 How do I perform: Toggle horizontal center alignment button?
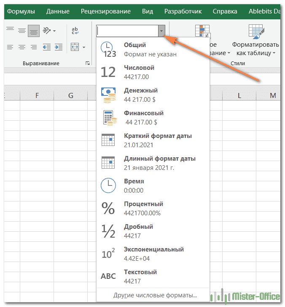[22, 47]
